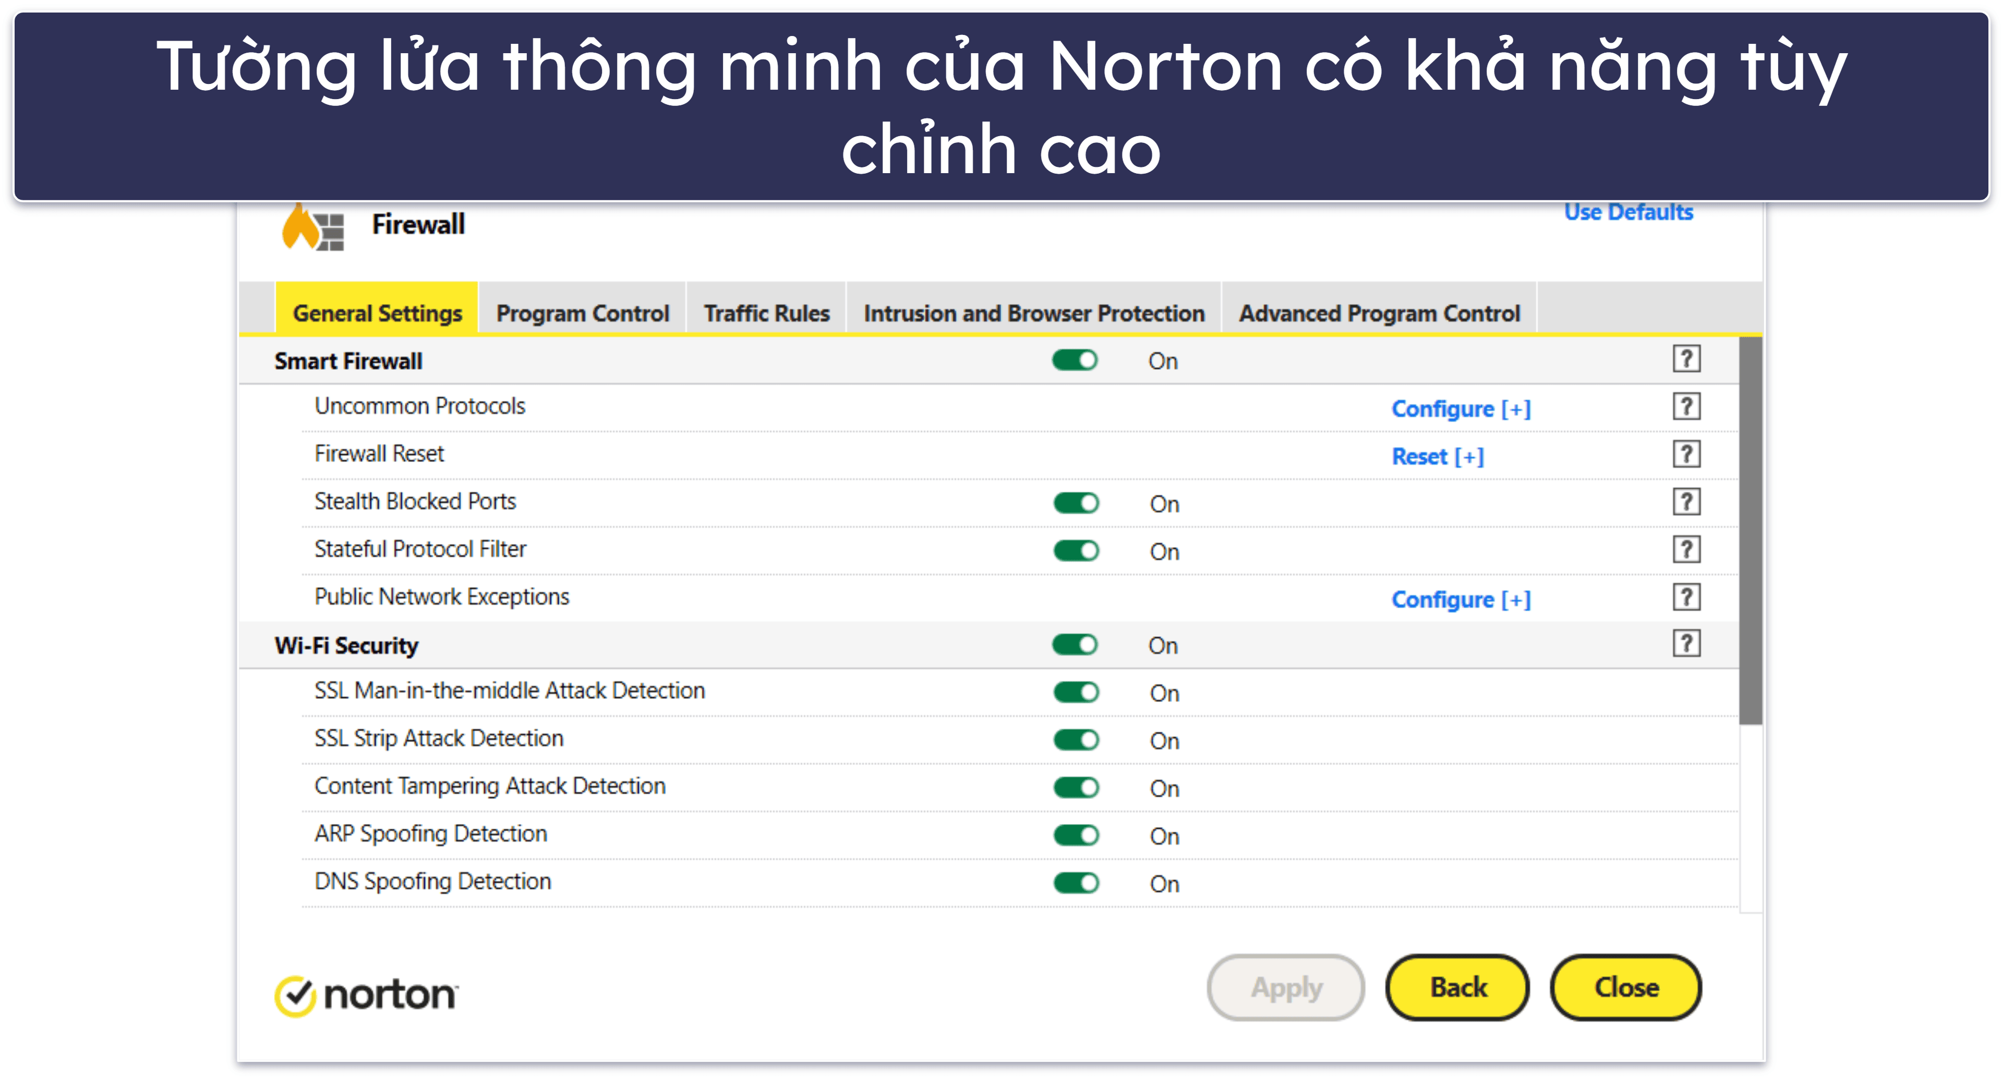Click the DNS Spoofing Detection label
2002x1079 pixels.
(433, 882)
